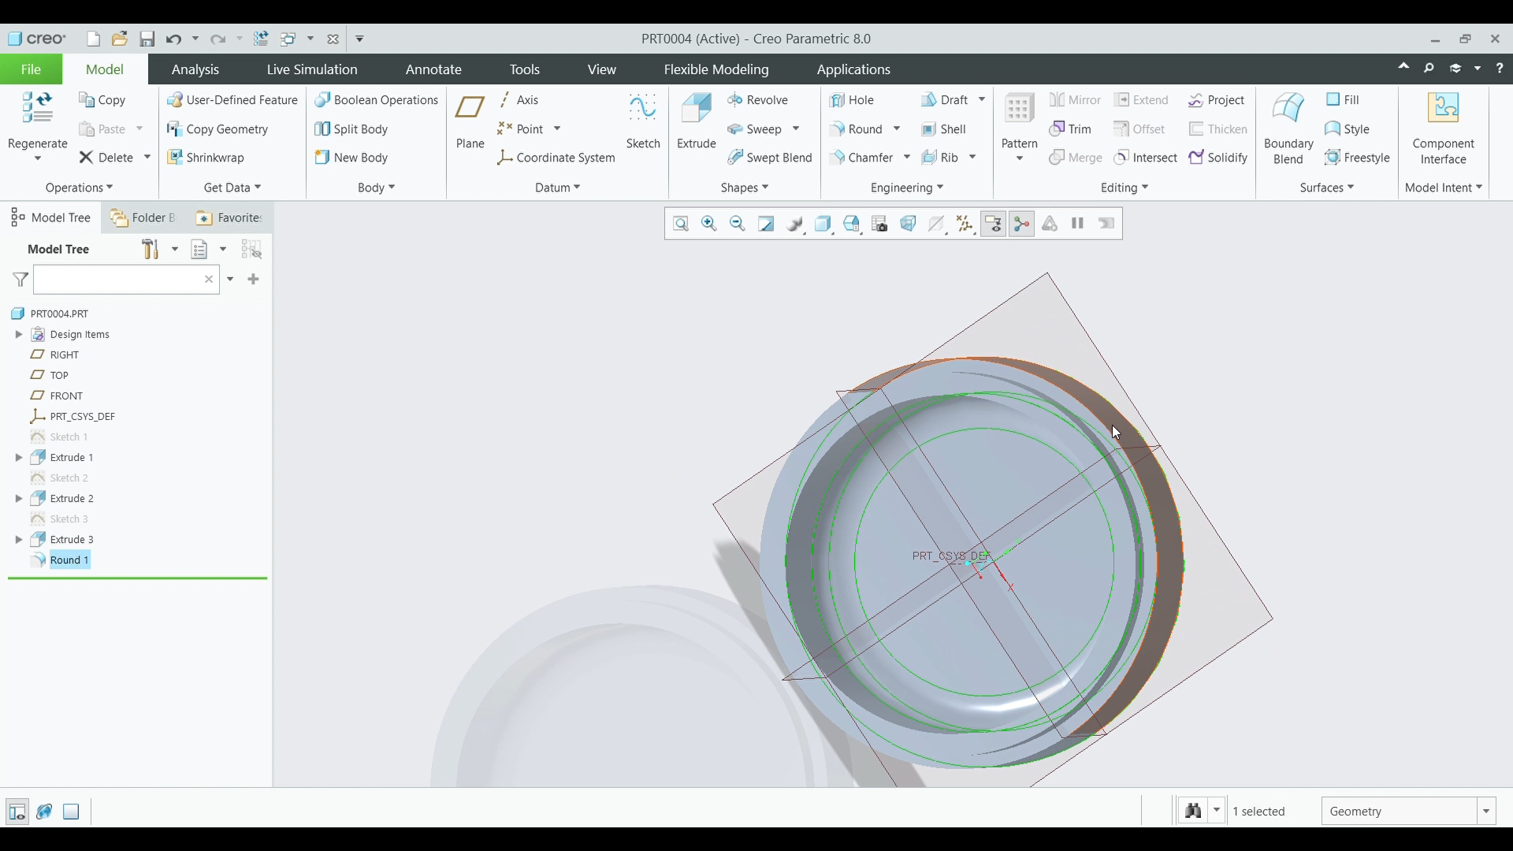Click the Open file icon
The width and height of the screenshot is (1513, 851).
pos(120,39)
